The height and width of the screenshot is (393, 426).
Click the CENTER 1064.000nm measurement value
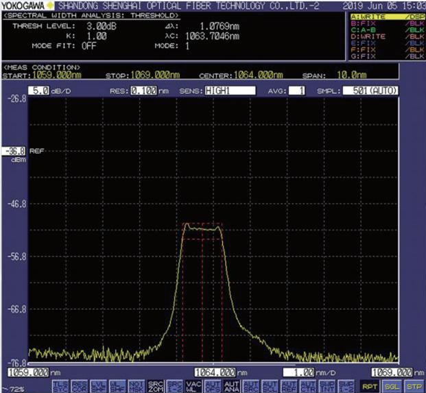coord(259,75)
